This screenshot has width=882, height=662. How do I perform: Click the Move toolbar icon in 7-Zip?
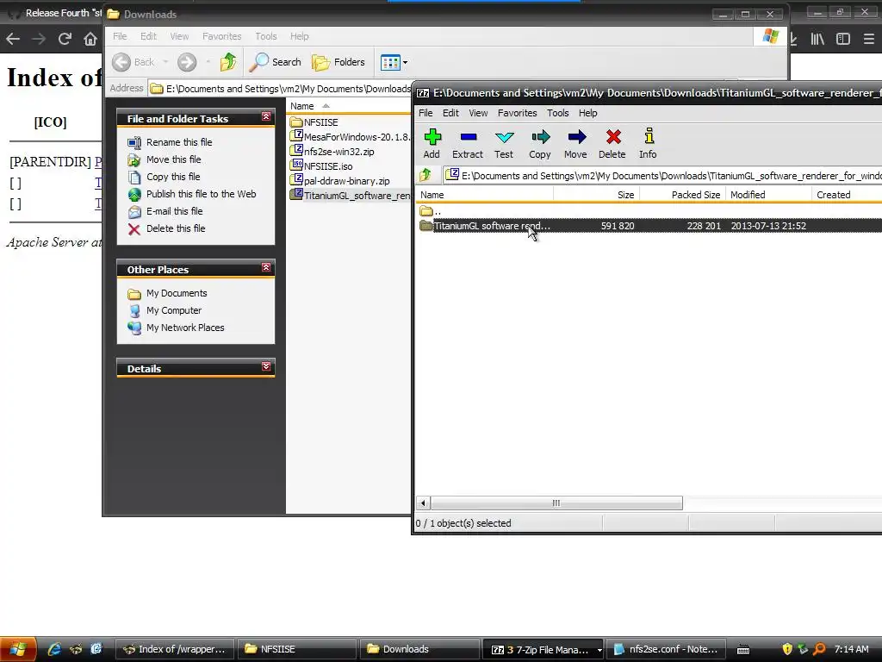(575, 144)
